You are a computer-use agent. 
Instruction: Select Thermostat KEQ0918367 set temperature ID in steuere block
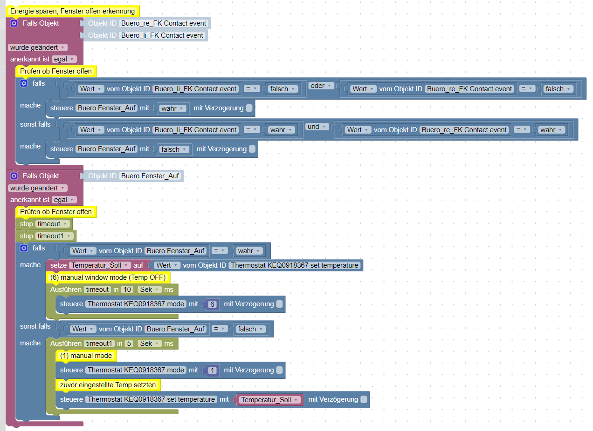click(152, 399)
